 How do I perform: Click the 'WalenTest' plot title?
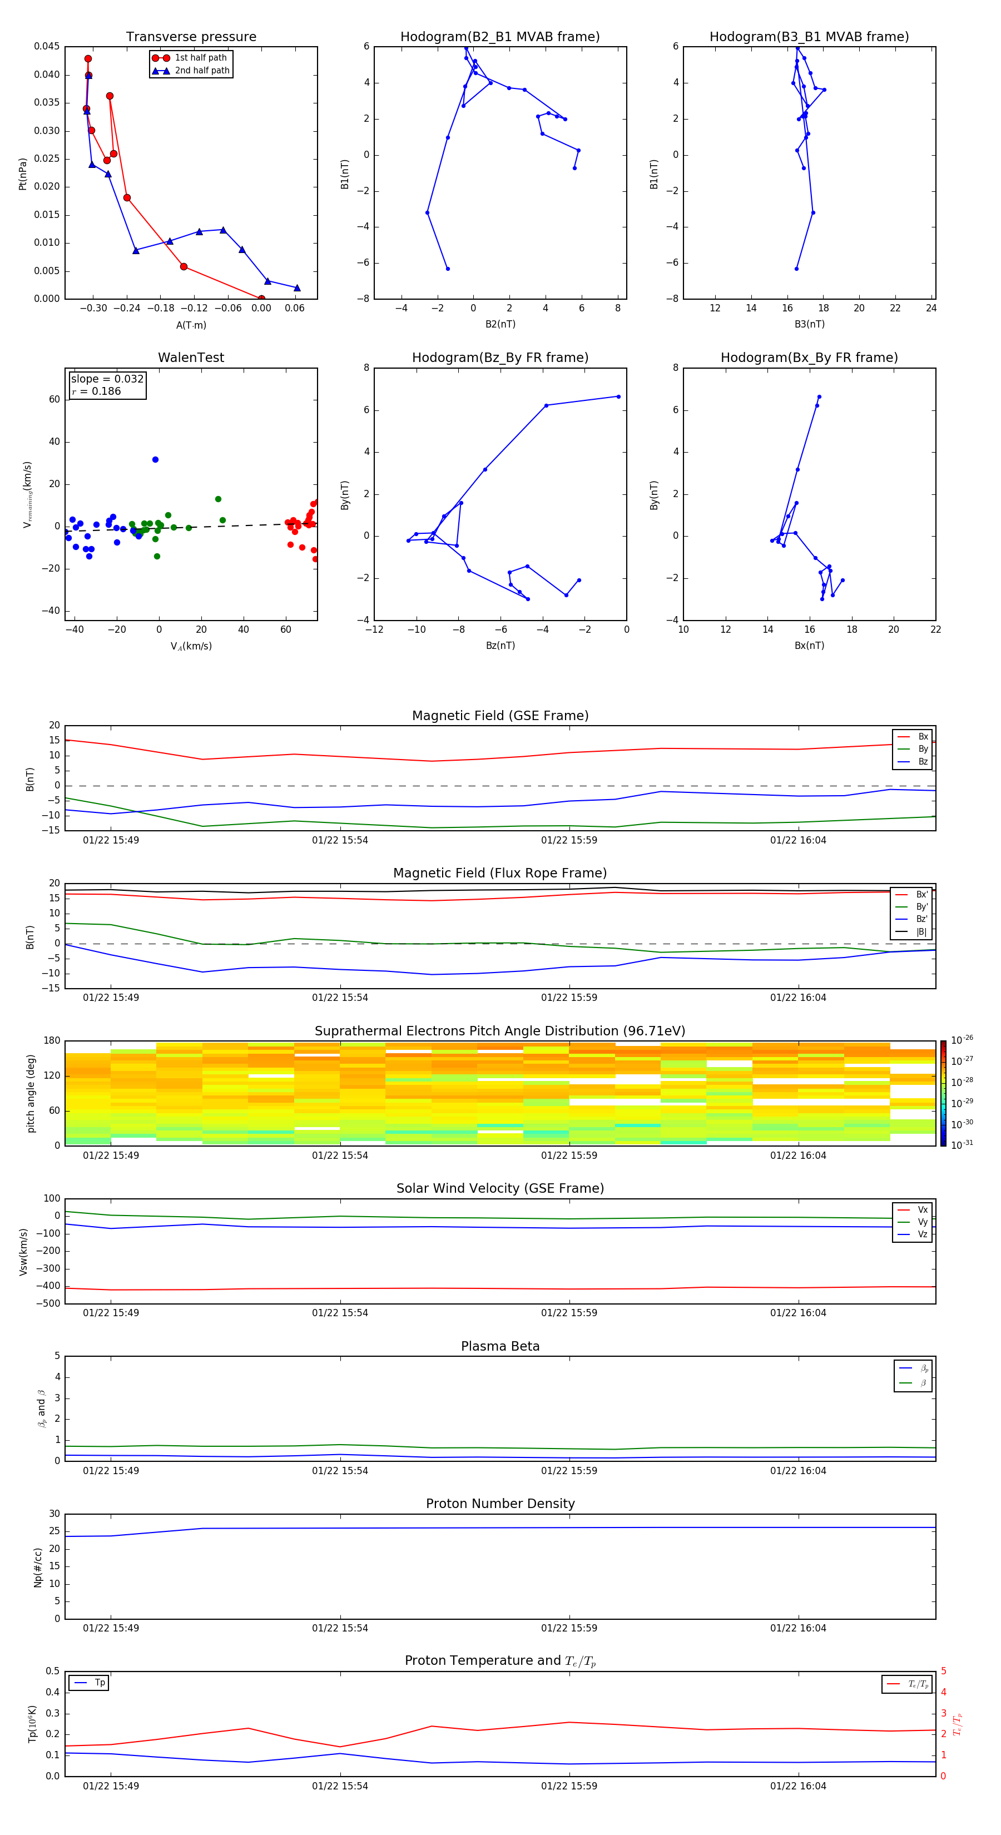(x=191, y=358)
